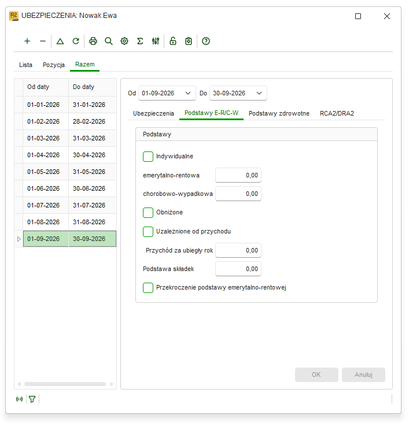Click the broadcast signal icon in status bar
The width and height of the screenshot is (409, 430).
[19, 399]
